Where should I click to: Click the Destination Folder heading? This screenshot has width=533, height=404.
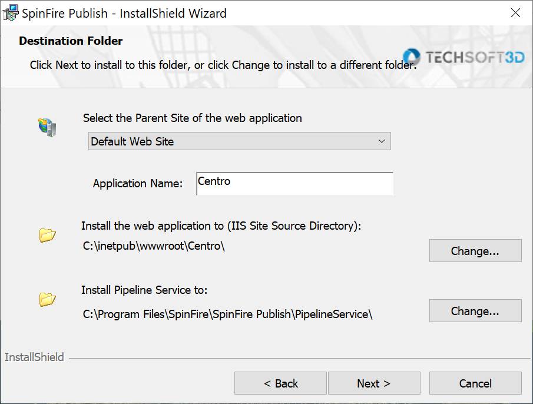tap(71, 41)
